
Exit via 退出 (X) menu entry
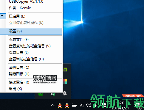pyautogui.click(x=31, y=89)
